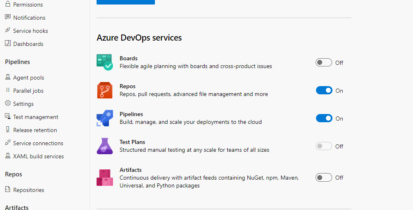This screenshot has width=413, height=210.
Task: Click the Boards service icon
Action: click(x=104, y=62)
